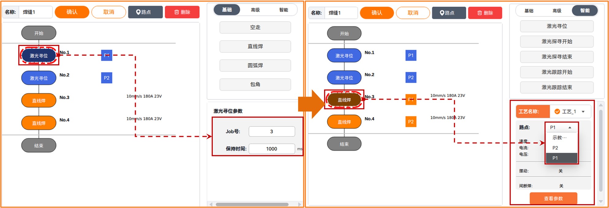
Task: Click 激光跟踪开始 in the smart list
Action: pyautogui.click(x=557, y=72)
